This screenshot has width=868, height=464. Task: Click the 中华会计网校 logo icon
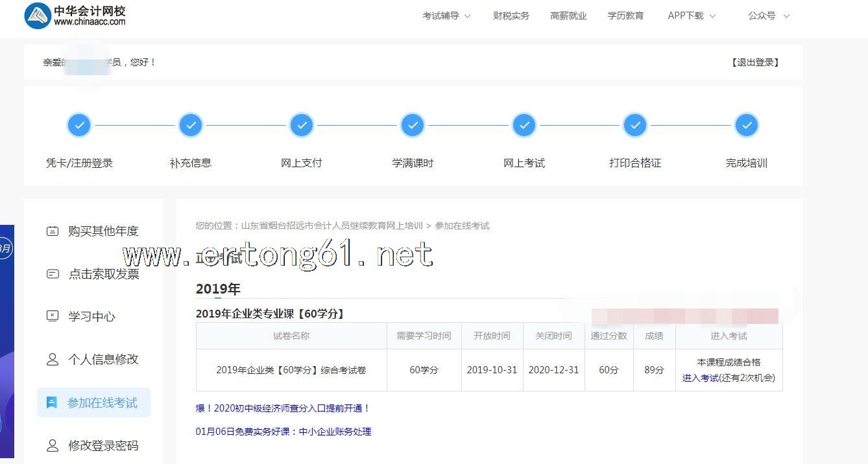coord(38,16)
